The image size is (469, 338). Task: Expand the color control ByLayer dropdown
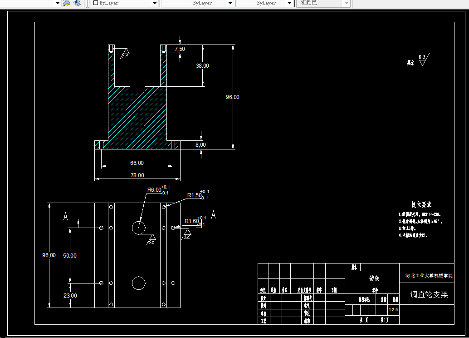point(155,3)
